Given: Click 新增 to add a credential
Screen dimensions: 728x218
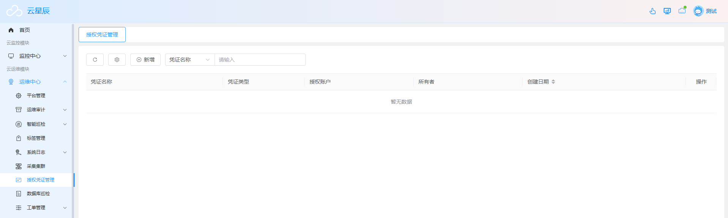Looking at the screenshot, I should pyautogui.click(x=145, y=60).
